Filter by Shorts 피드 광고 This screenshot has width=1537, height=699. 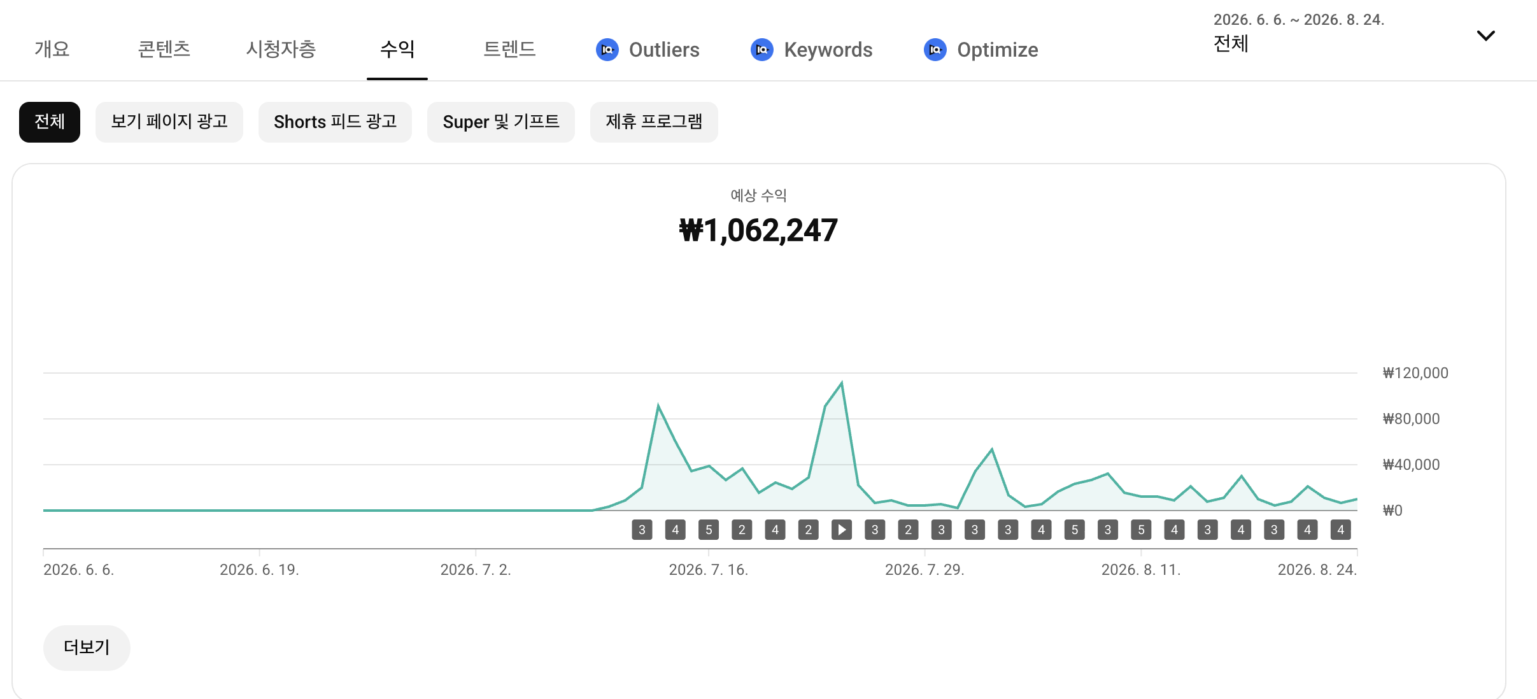tap(335, 122)
